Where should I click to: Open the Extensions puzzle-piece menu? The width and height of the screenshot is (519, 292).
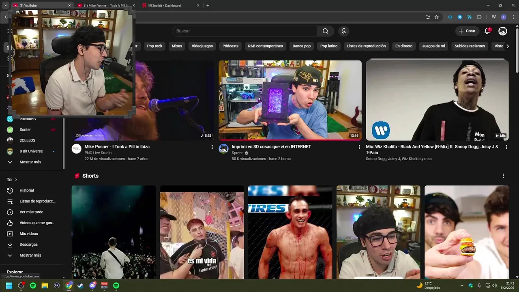pyautogui.click(x=479, y=17)
